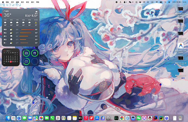Open Contacts from the Dock
Screen dimensions: 188x122
click(63, 118)
